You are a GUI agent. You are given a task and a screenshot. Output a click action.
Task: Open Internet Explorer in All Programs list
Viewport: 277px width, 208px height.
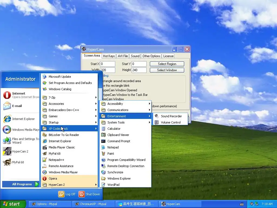click(70, 141)
